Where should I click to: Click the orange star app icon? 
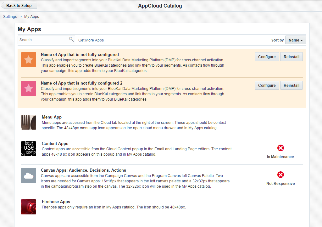click(28, 60)
